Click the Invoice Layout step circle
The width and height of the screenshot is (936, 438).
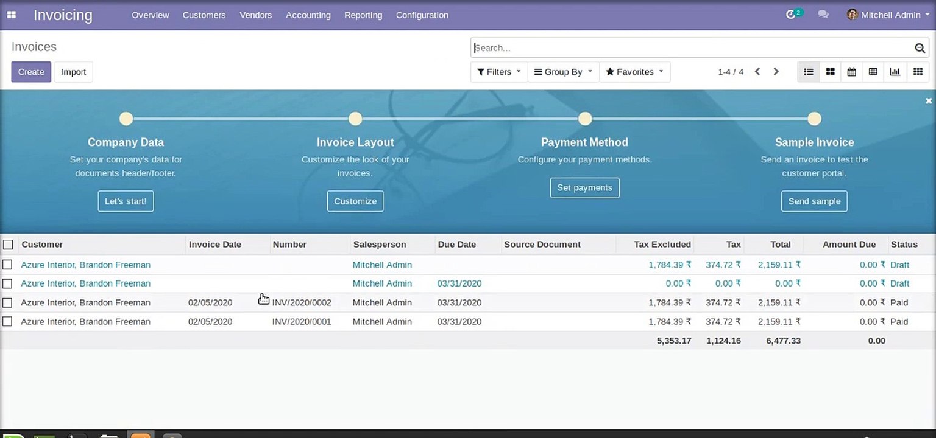(x=355, y=119)
